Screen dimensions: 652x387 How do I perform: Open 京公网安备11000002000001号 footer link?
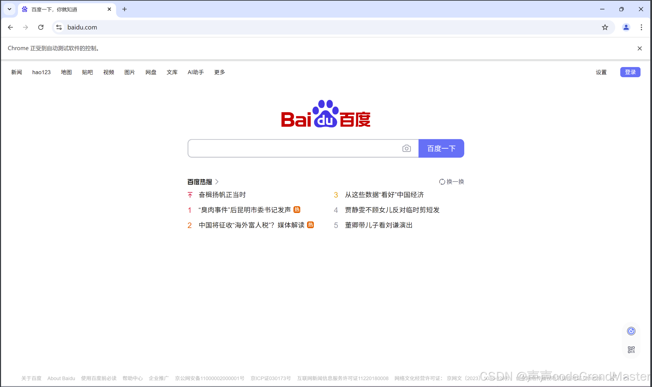click(209, 378)
